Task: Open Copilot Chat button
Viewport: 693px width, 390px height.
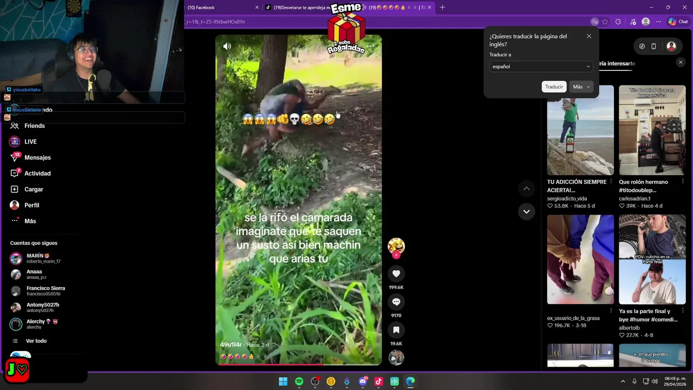Action: click(x=678, y=22)
